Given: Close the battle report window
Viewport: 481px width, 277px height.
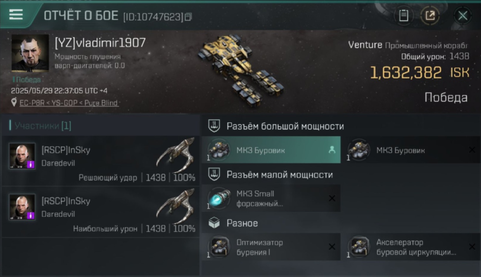Looking at the screenshot, I should [x=462, y=16].
